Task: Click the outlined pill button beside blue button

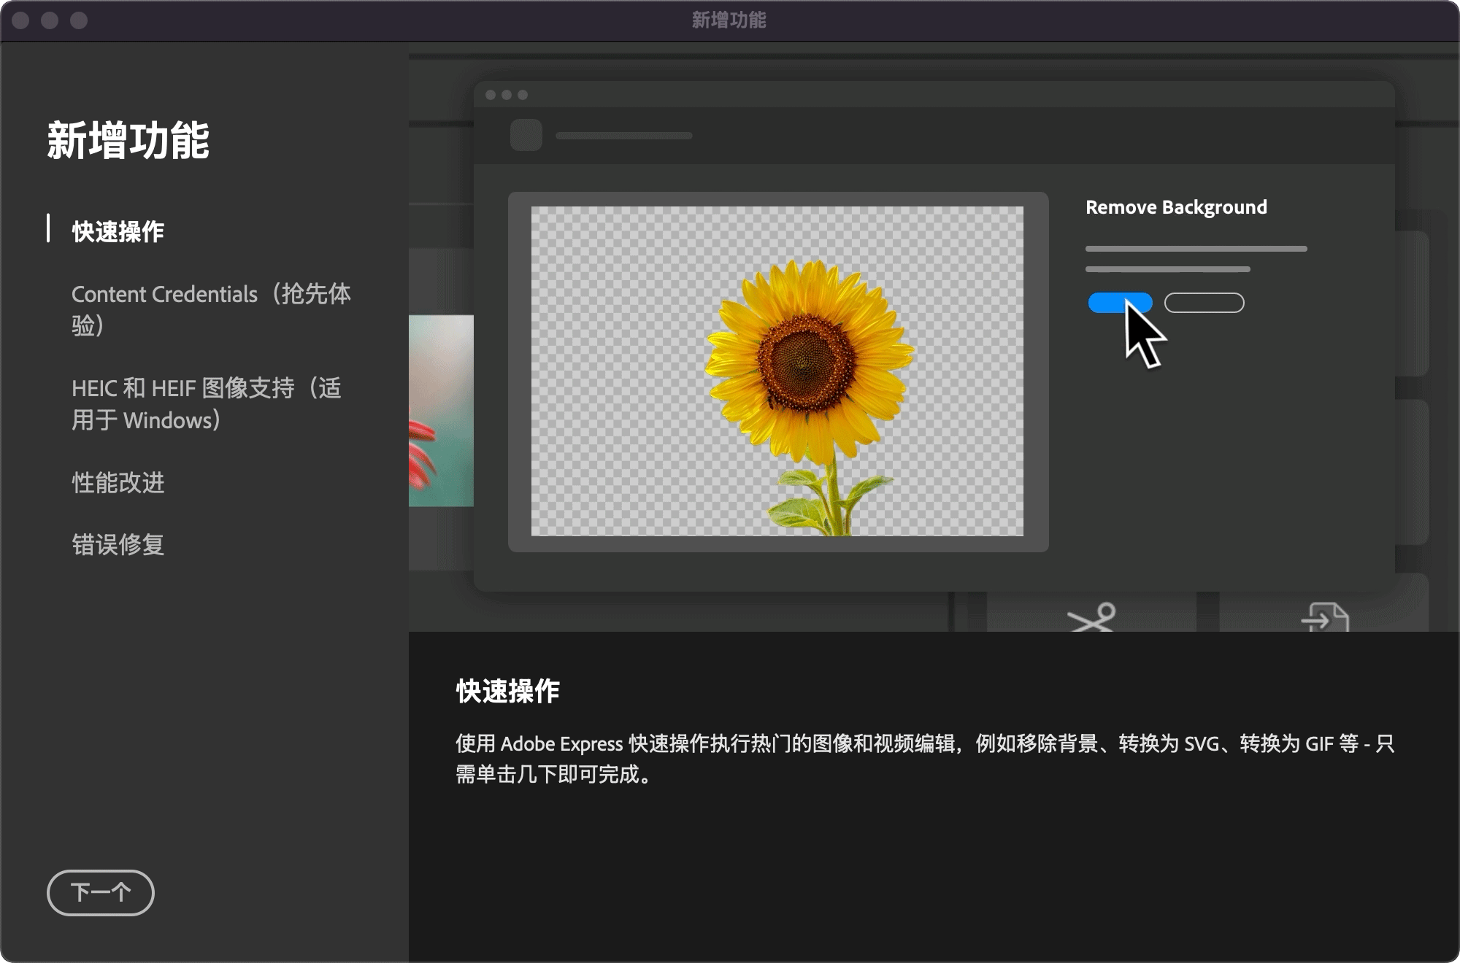Action: tap(1204, 303)
